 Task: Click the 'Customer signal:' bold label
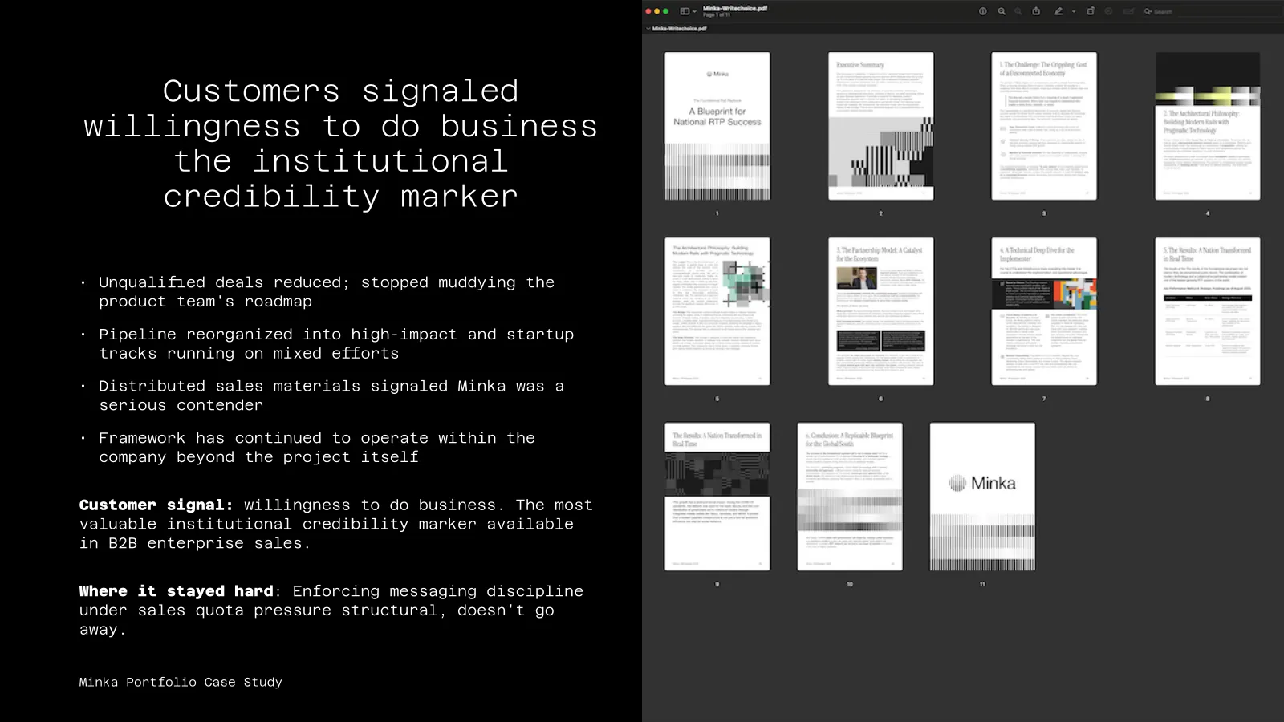tap(156, 505)
